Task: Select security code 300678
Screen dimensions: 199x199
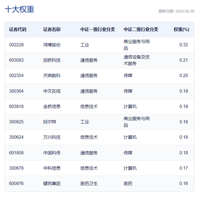Action: (16, 168)
